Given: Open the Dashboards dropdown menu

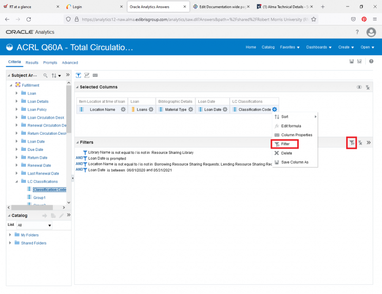Looking at the screenshot, I should coord(319,48).
